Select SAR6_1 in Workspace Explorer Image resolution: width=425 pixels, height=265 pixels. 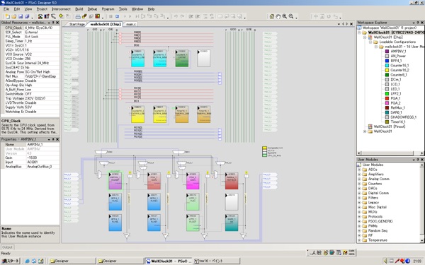click(396, 112)
